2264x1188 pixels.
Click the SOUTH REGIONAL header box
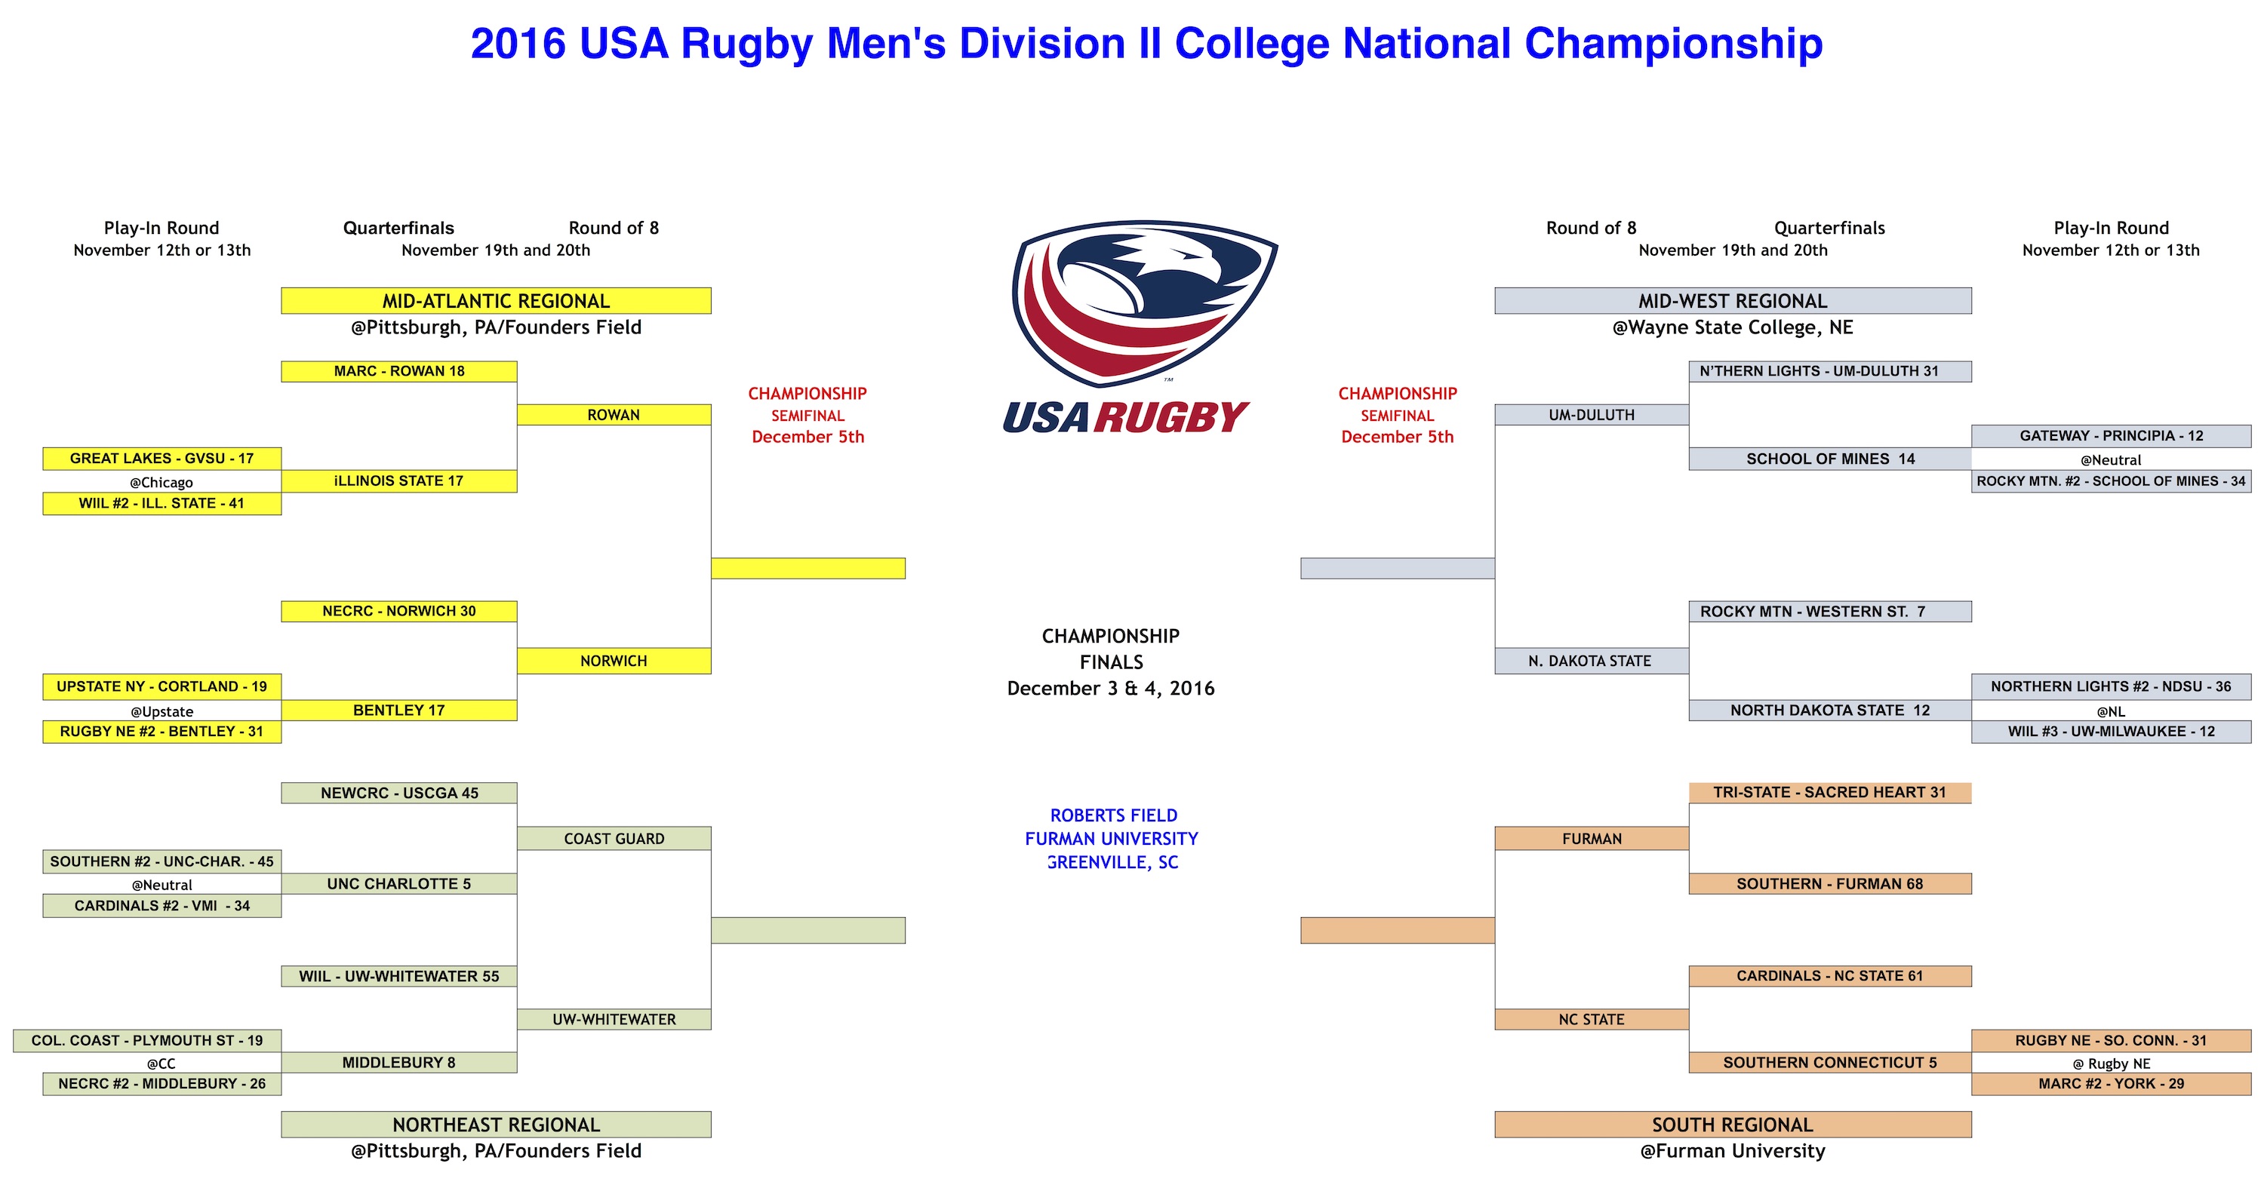1732,1125
